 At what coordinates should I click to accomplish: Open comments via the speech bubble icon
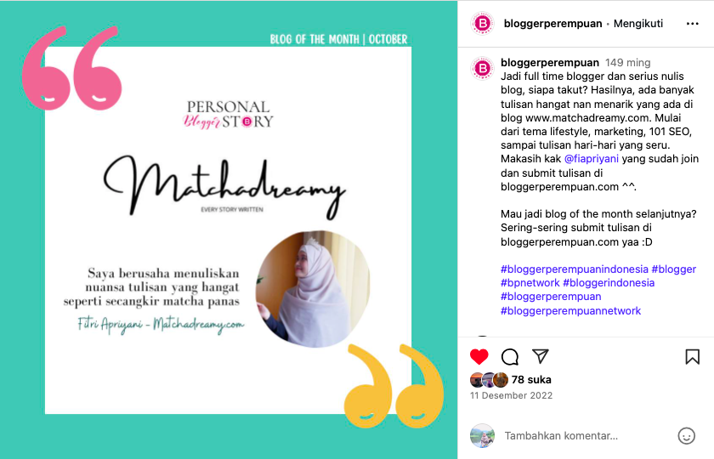click(509, 356)
